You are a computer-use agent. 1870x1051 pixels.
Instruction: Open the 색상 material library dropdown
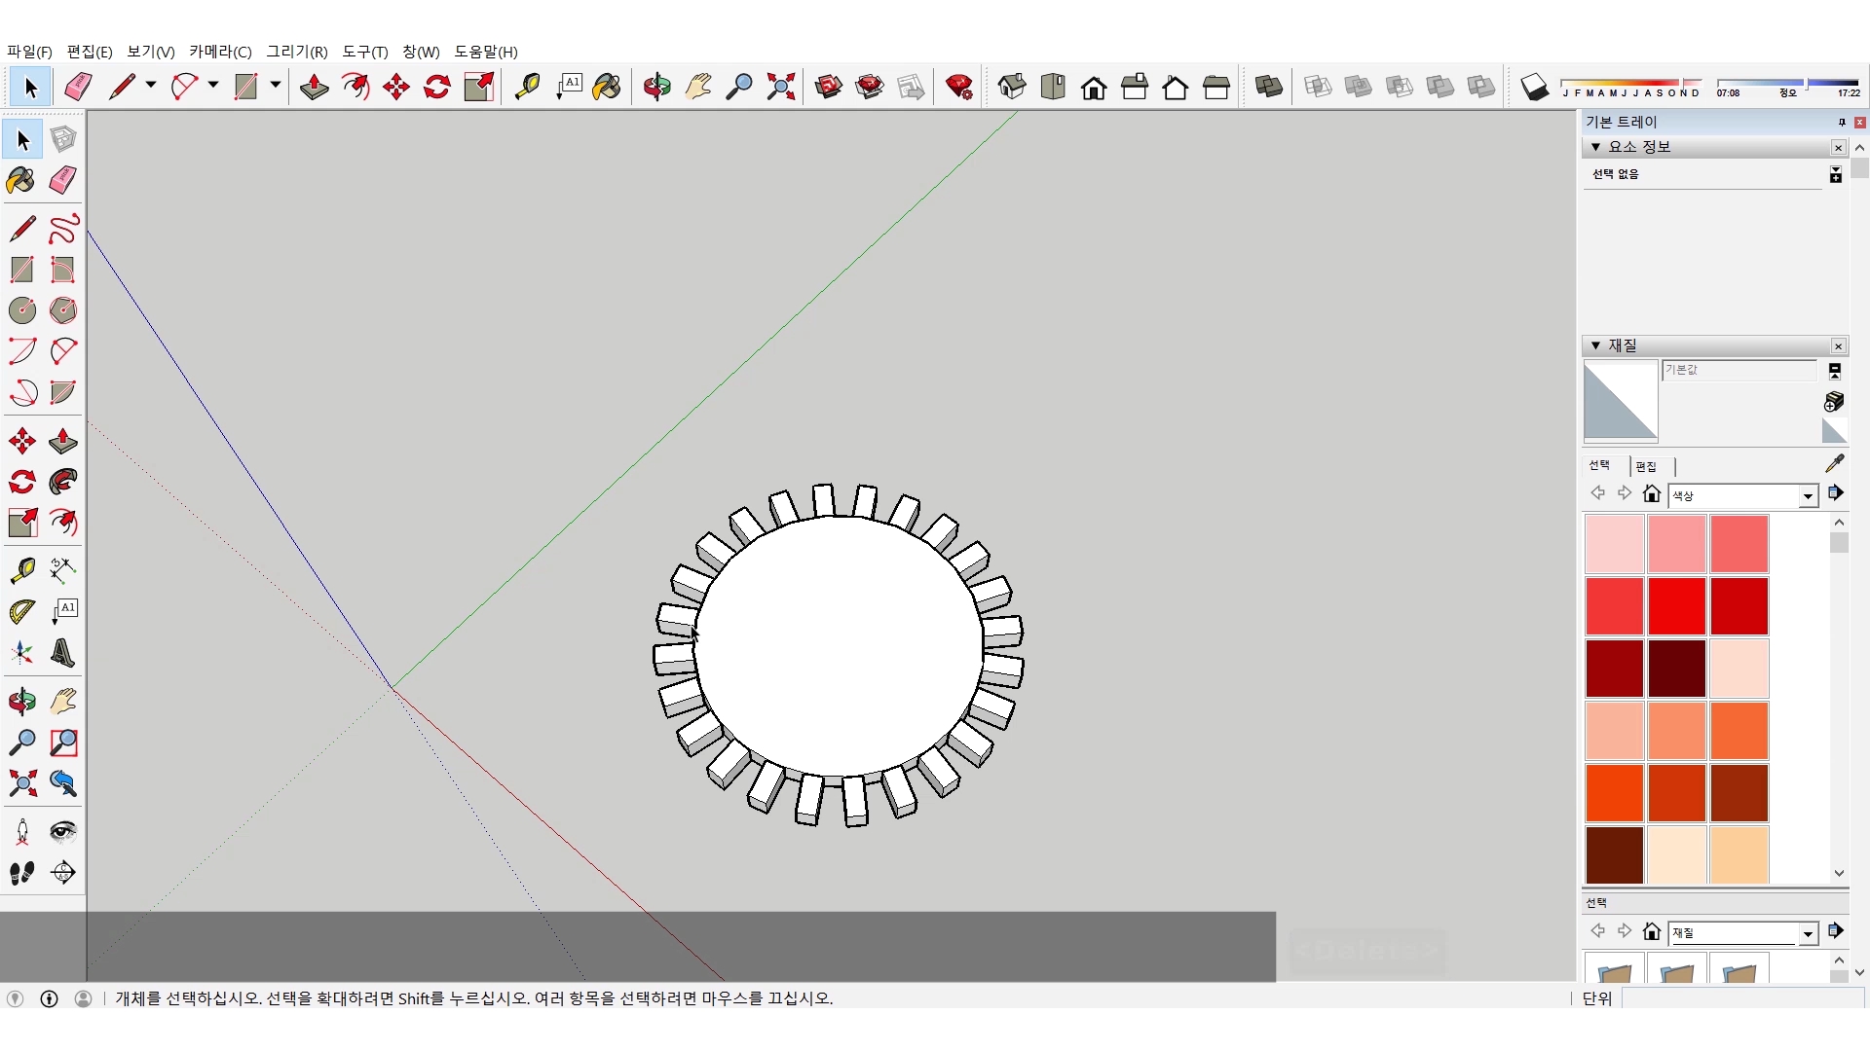1808,496
